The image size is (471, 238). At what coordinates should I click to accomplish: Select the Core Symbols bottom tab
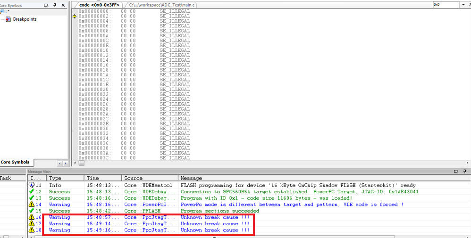(15, 162)
